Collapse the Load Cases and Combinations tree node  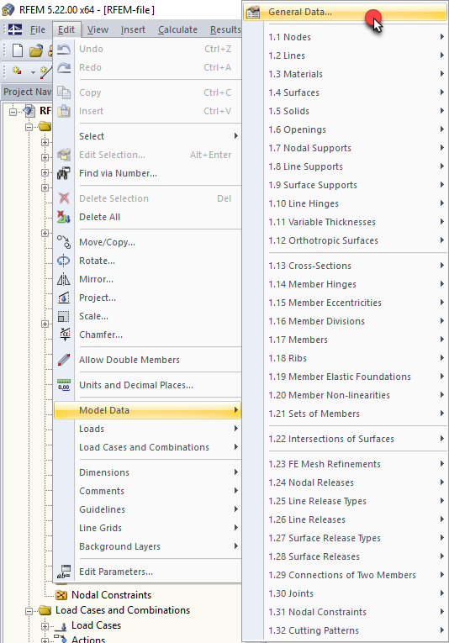pyautogui.click(x=29, y=611)
